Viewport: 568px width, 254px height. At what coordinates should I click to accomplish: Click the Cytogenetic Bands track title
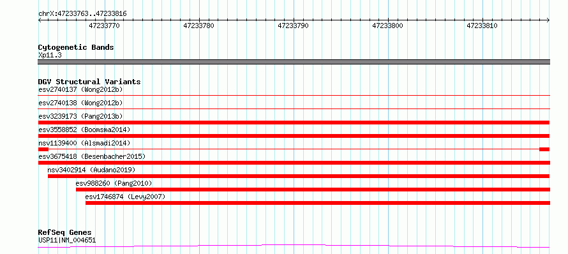click(x=76, y=47)
